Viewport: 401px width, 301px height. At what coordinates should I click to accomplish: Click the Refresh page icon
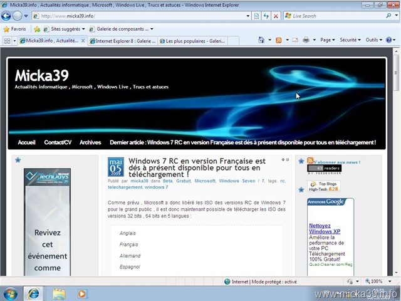coord(266,16)
